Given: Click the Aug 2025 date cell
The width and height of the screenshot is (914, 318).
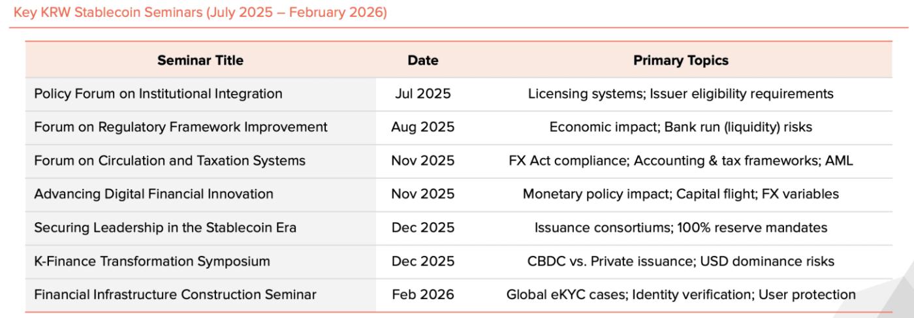Looking at the screenshot, I should pyautogui.click(x=422, y=127).
